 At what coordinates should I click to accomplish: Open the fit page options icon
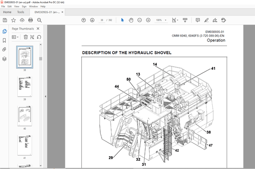[174, 20]
